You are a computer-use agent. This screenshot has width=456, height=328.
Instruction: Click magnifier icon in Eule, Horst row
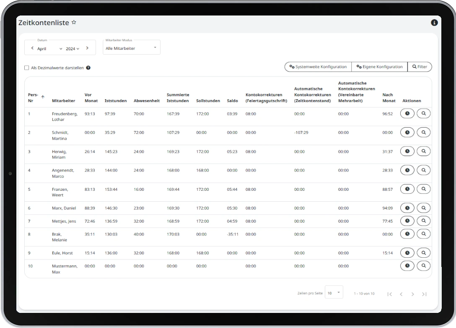[423, 253]
